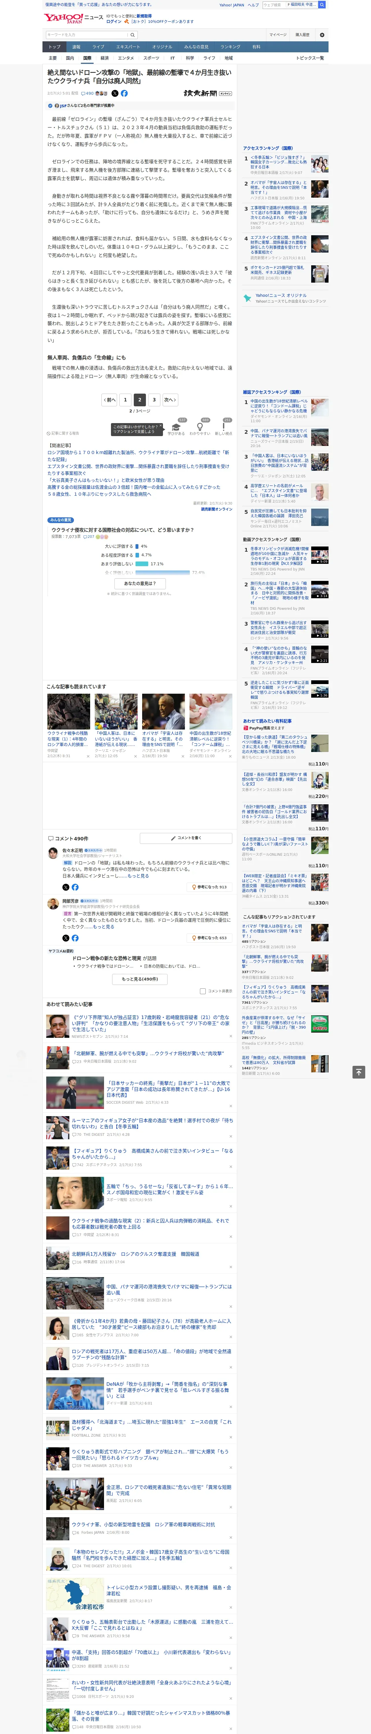
Task: Click あまり評価しない poll bar
Action: (142, 564)
